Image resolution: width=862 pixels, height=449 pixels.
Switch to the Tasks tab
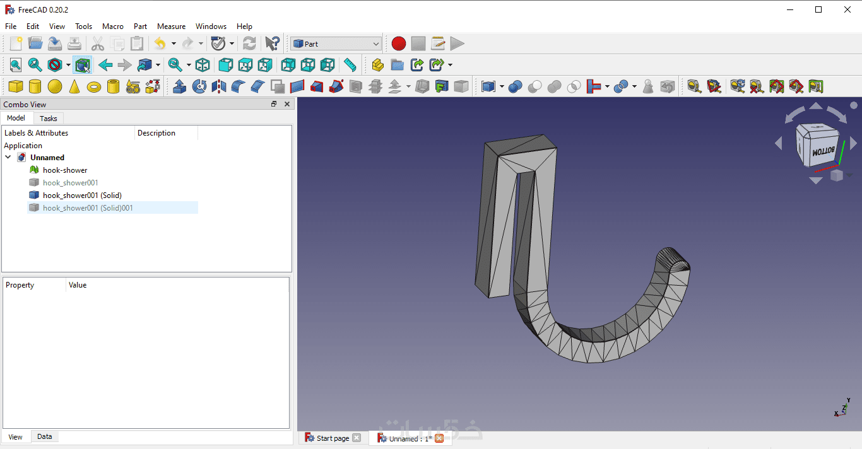click(x=48, y=119)
